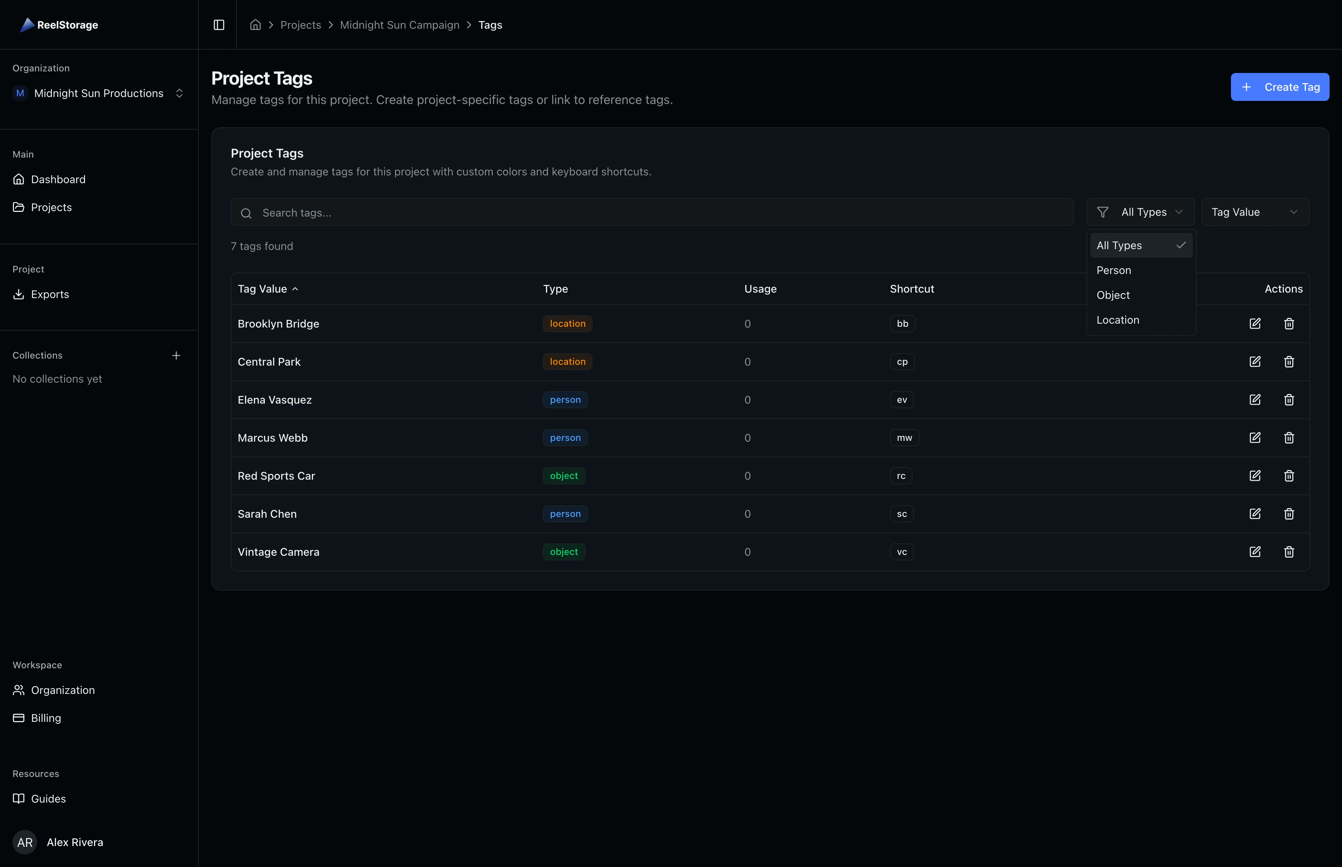
Task: Collapse the Tag Value column sort arrow
Action: 296,289
